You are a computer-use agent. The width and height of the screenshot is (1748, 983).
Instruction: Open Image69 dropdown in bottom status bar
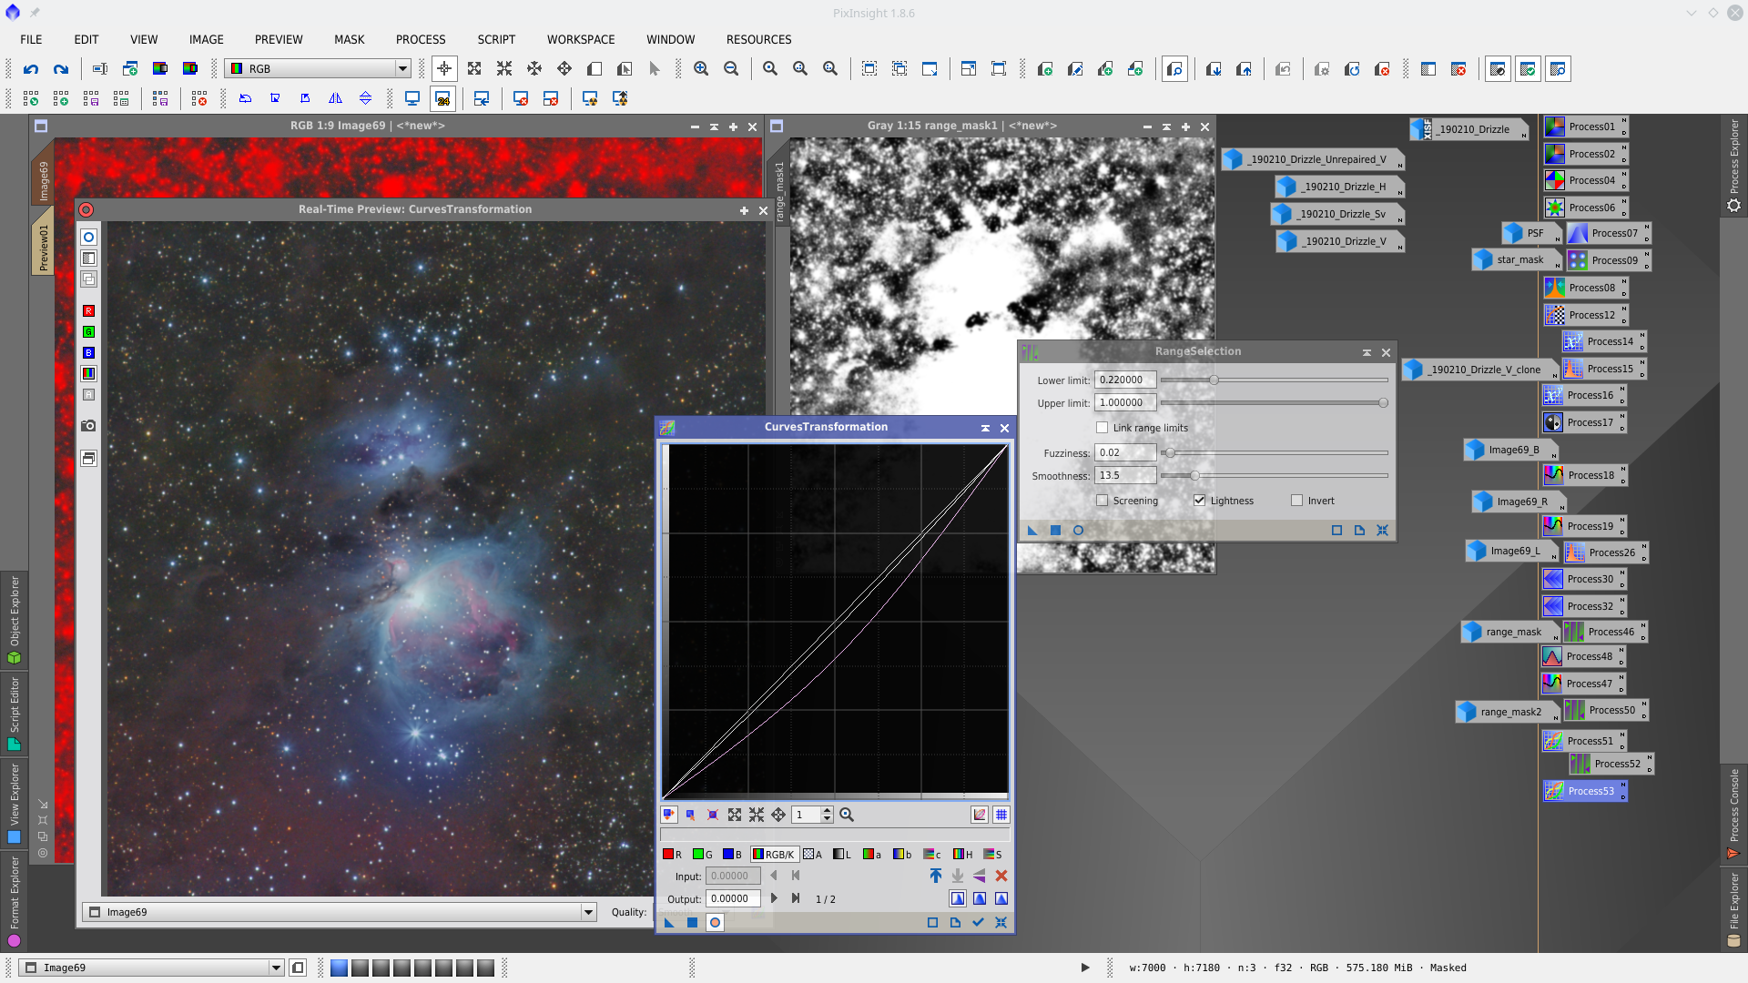click(x=276, y=968)
